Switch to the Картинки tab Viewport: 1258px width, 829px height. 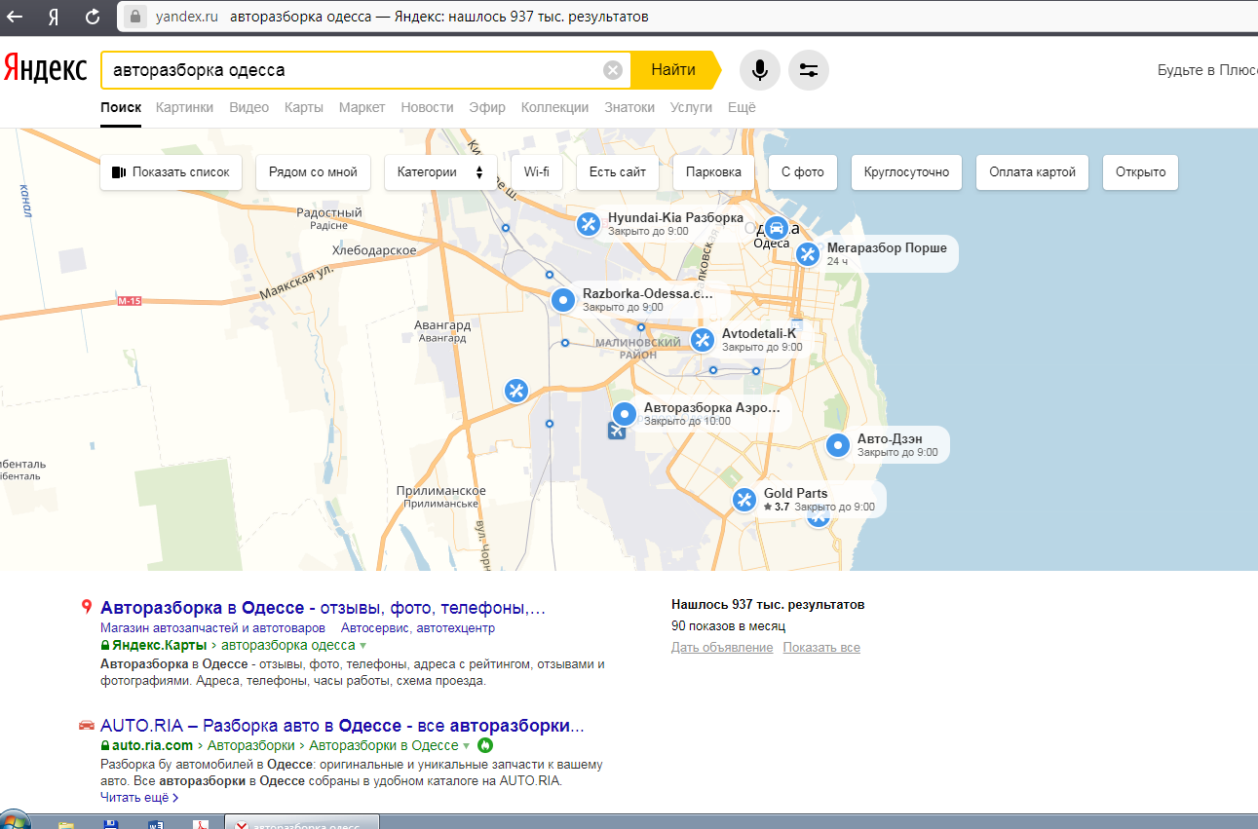tap(184, 107)
